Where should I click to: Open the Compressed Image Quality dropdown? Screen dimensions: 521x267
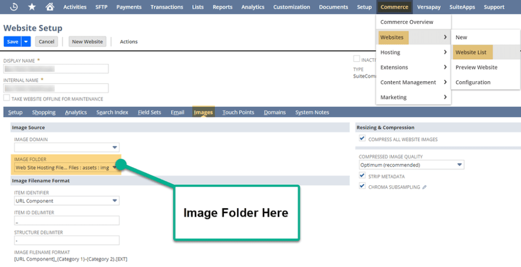coord(411,165)
